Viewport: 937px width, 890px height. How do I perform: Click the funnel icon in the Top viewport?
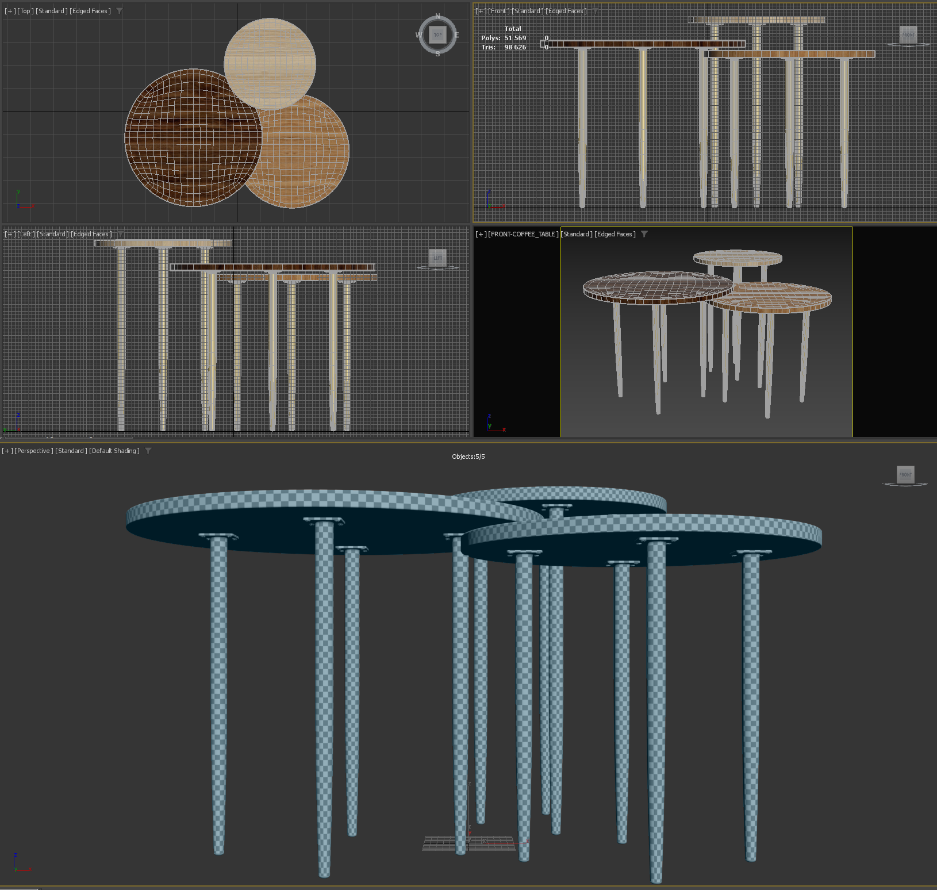coord(118,10)
